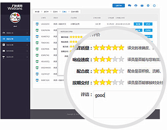This screenshot has height=130, width=167.
Task: Click the 评语 comment box containing good
Action: [x=127, y=104]
